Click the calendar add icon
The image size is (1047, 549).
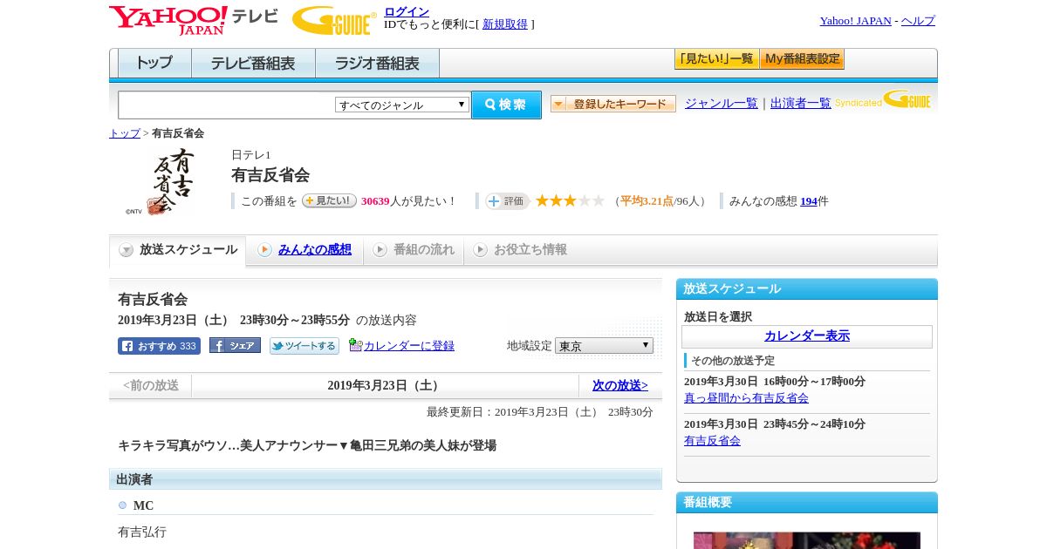click(355, 345)
